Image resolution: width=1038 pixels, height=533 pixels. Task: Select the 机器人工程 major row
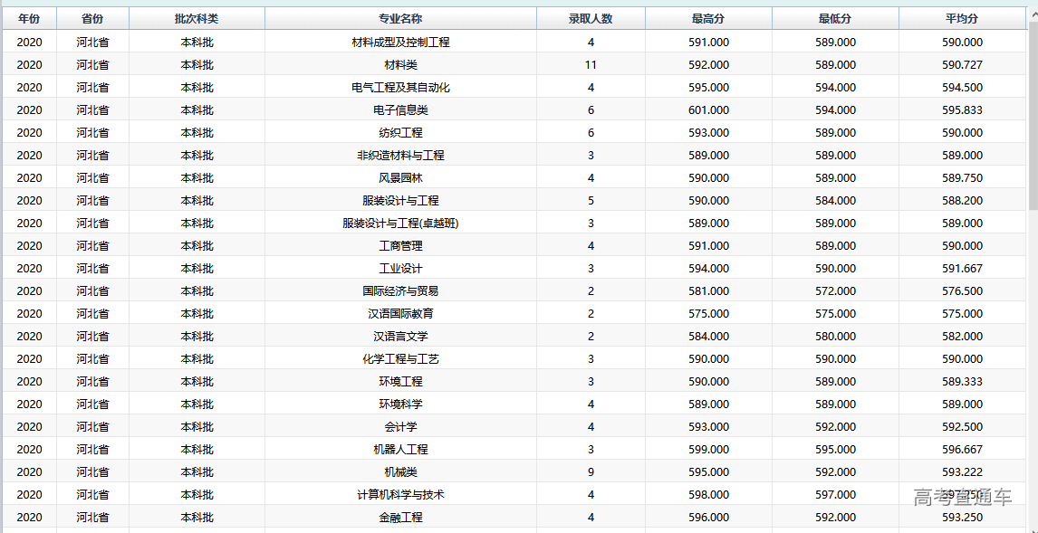400,450
